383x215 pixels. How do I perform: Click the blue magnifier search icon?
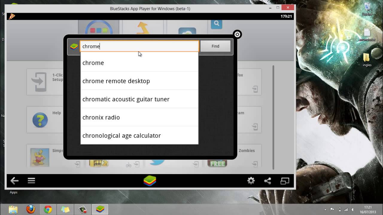[x=216, y=24]
